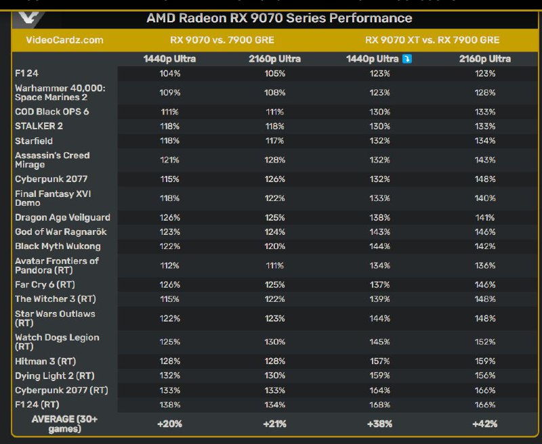Click the 168% cell in the F1 24 (RT) row
Image resolution: width=542 pixels, height=444 pixels.
point(380,404)
